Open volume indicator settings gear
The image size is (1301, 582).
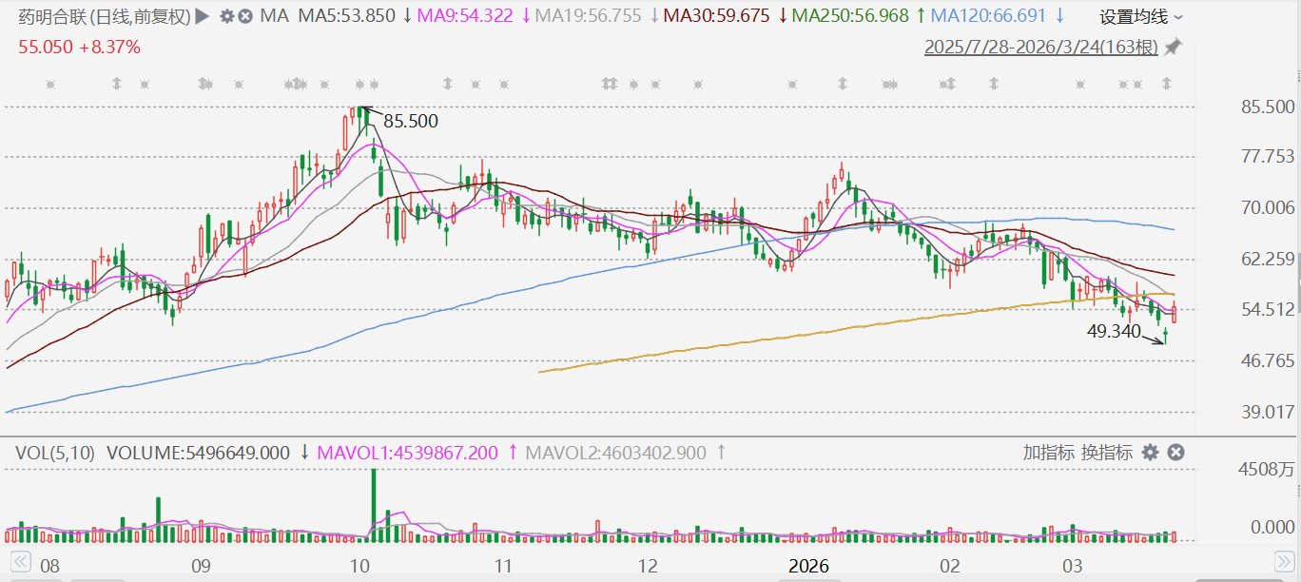tap(1150, 453)
